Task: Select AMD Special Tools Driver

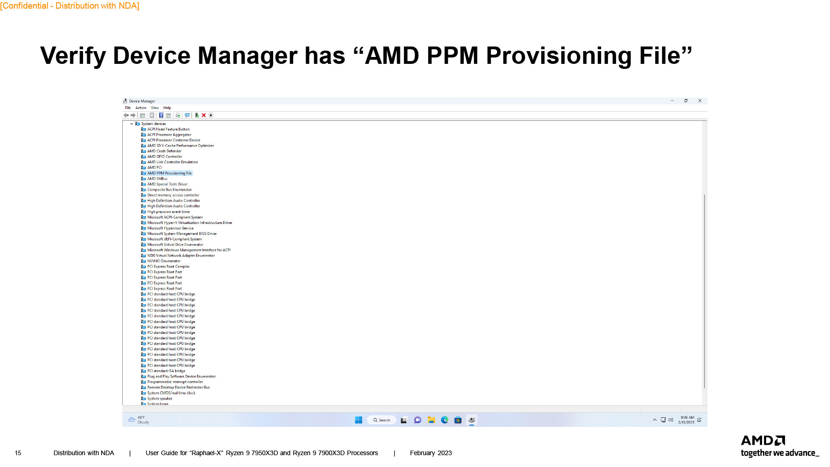Action: [x=167, y=184]
